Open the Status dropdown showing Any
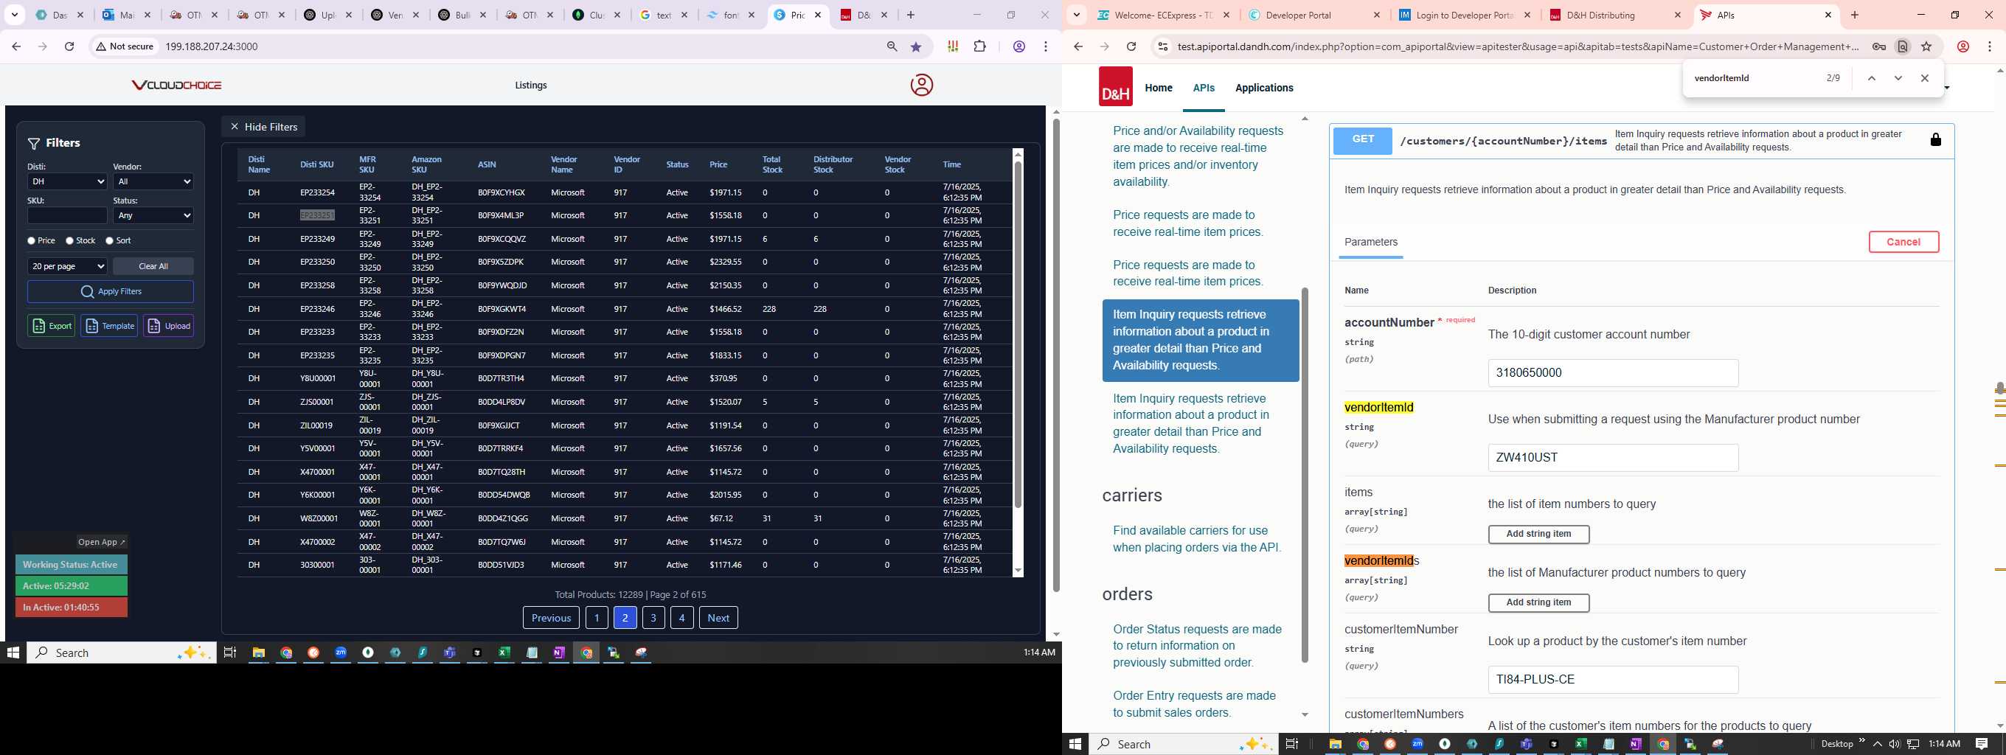 (x=153, y=215)
